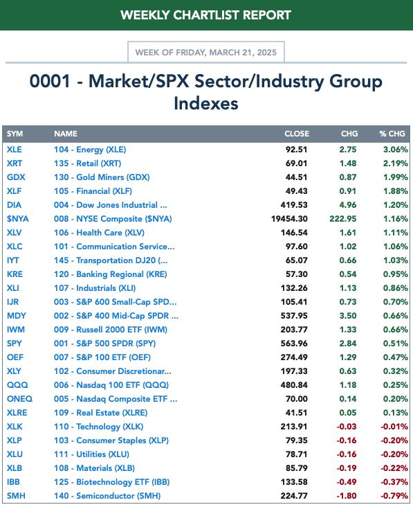Open 109 - Real Estate (XLRE)
The height and width of the screenshot is (507, 413).
pyautogui.click(x=100, y=413)
